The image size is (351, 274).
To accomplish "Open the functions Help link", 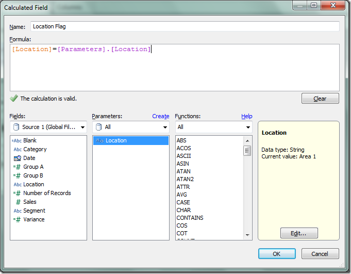I will coord(247,116).
